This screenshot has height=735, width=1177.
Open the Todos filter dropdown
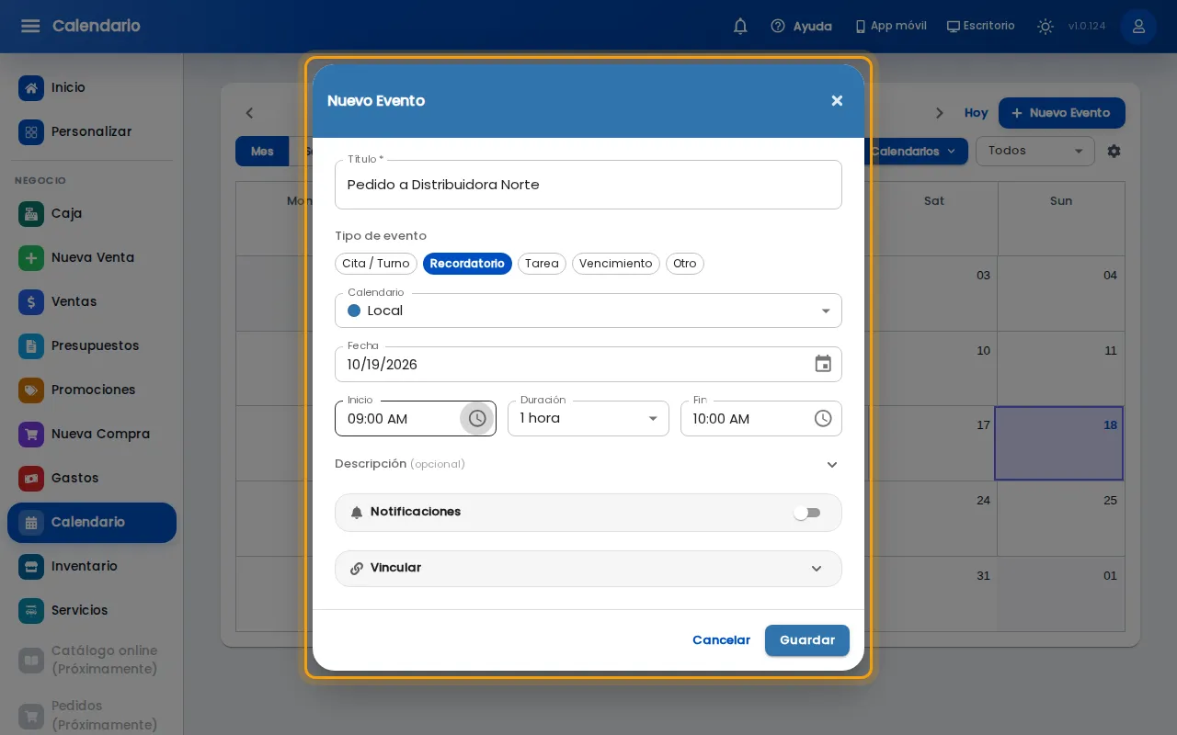pos(1035,151)
